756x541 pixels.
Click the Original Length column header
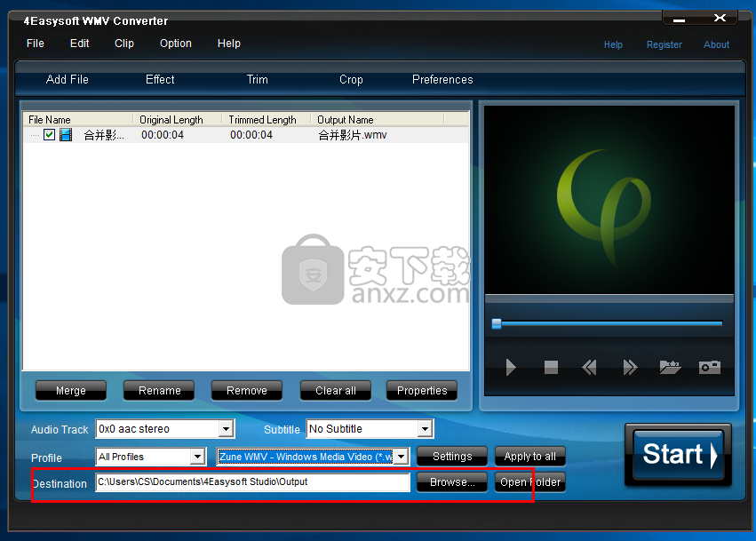(x=178, y=120)
